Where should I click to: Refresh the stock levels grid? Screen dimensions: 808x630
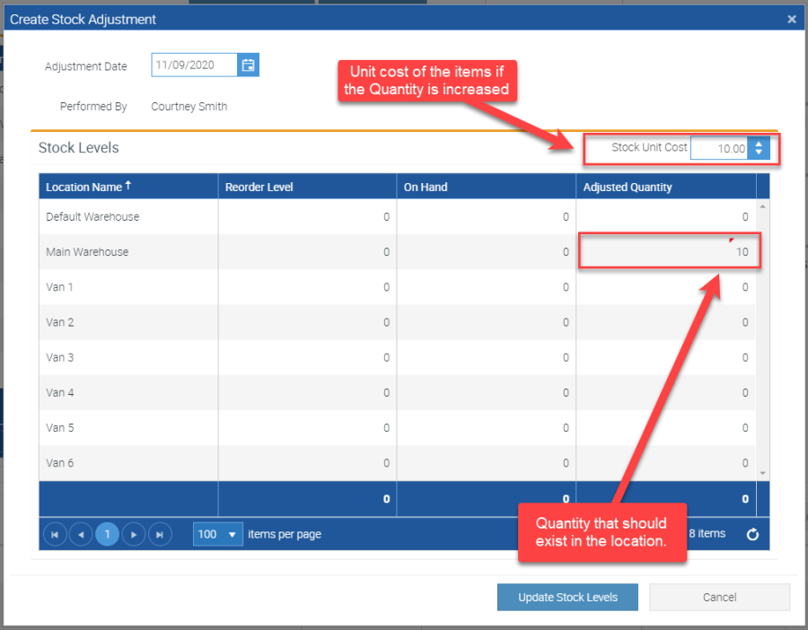[x=752, y=534]
